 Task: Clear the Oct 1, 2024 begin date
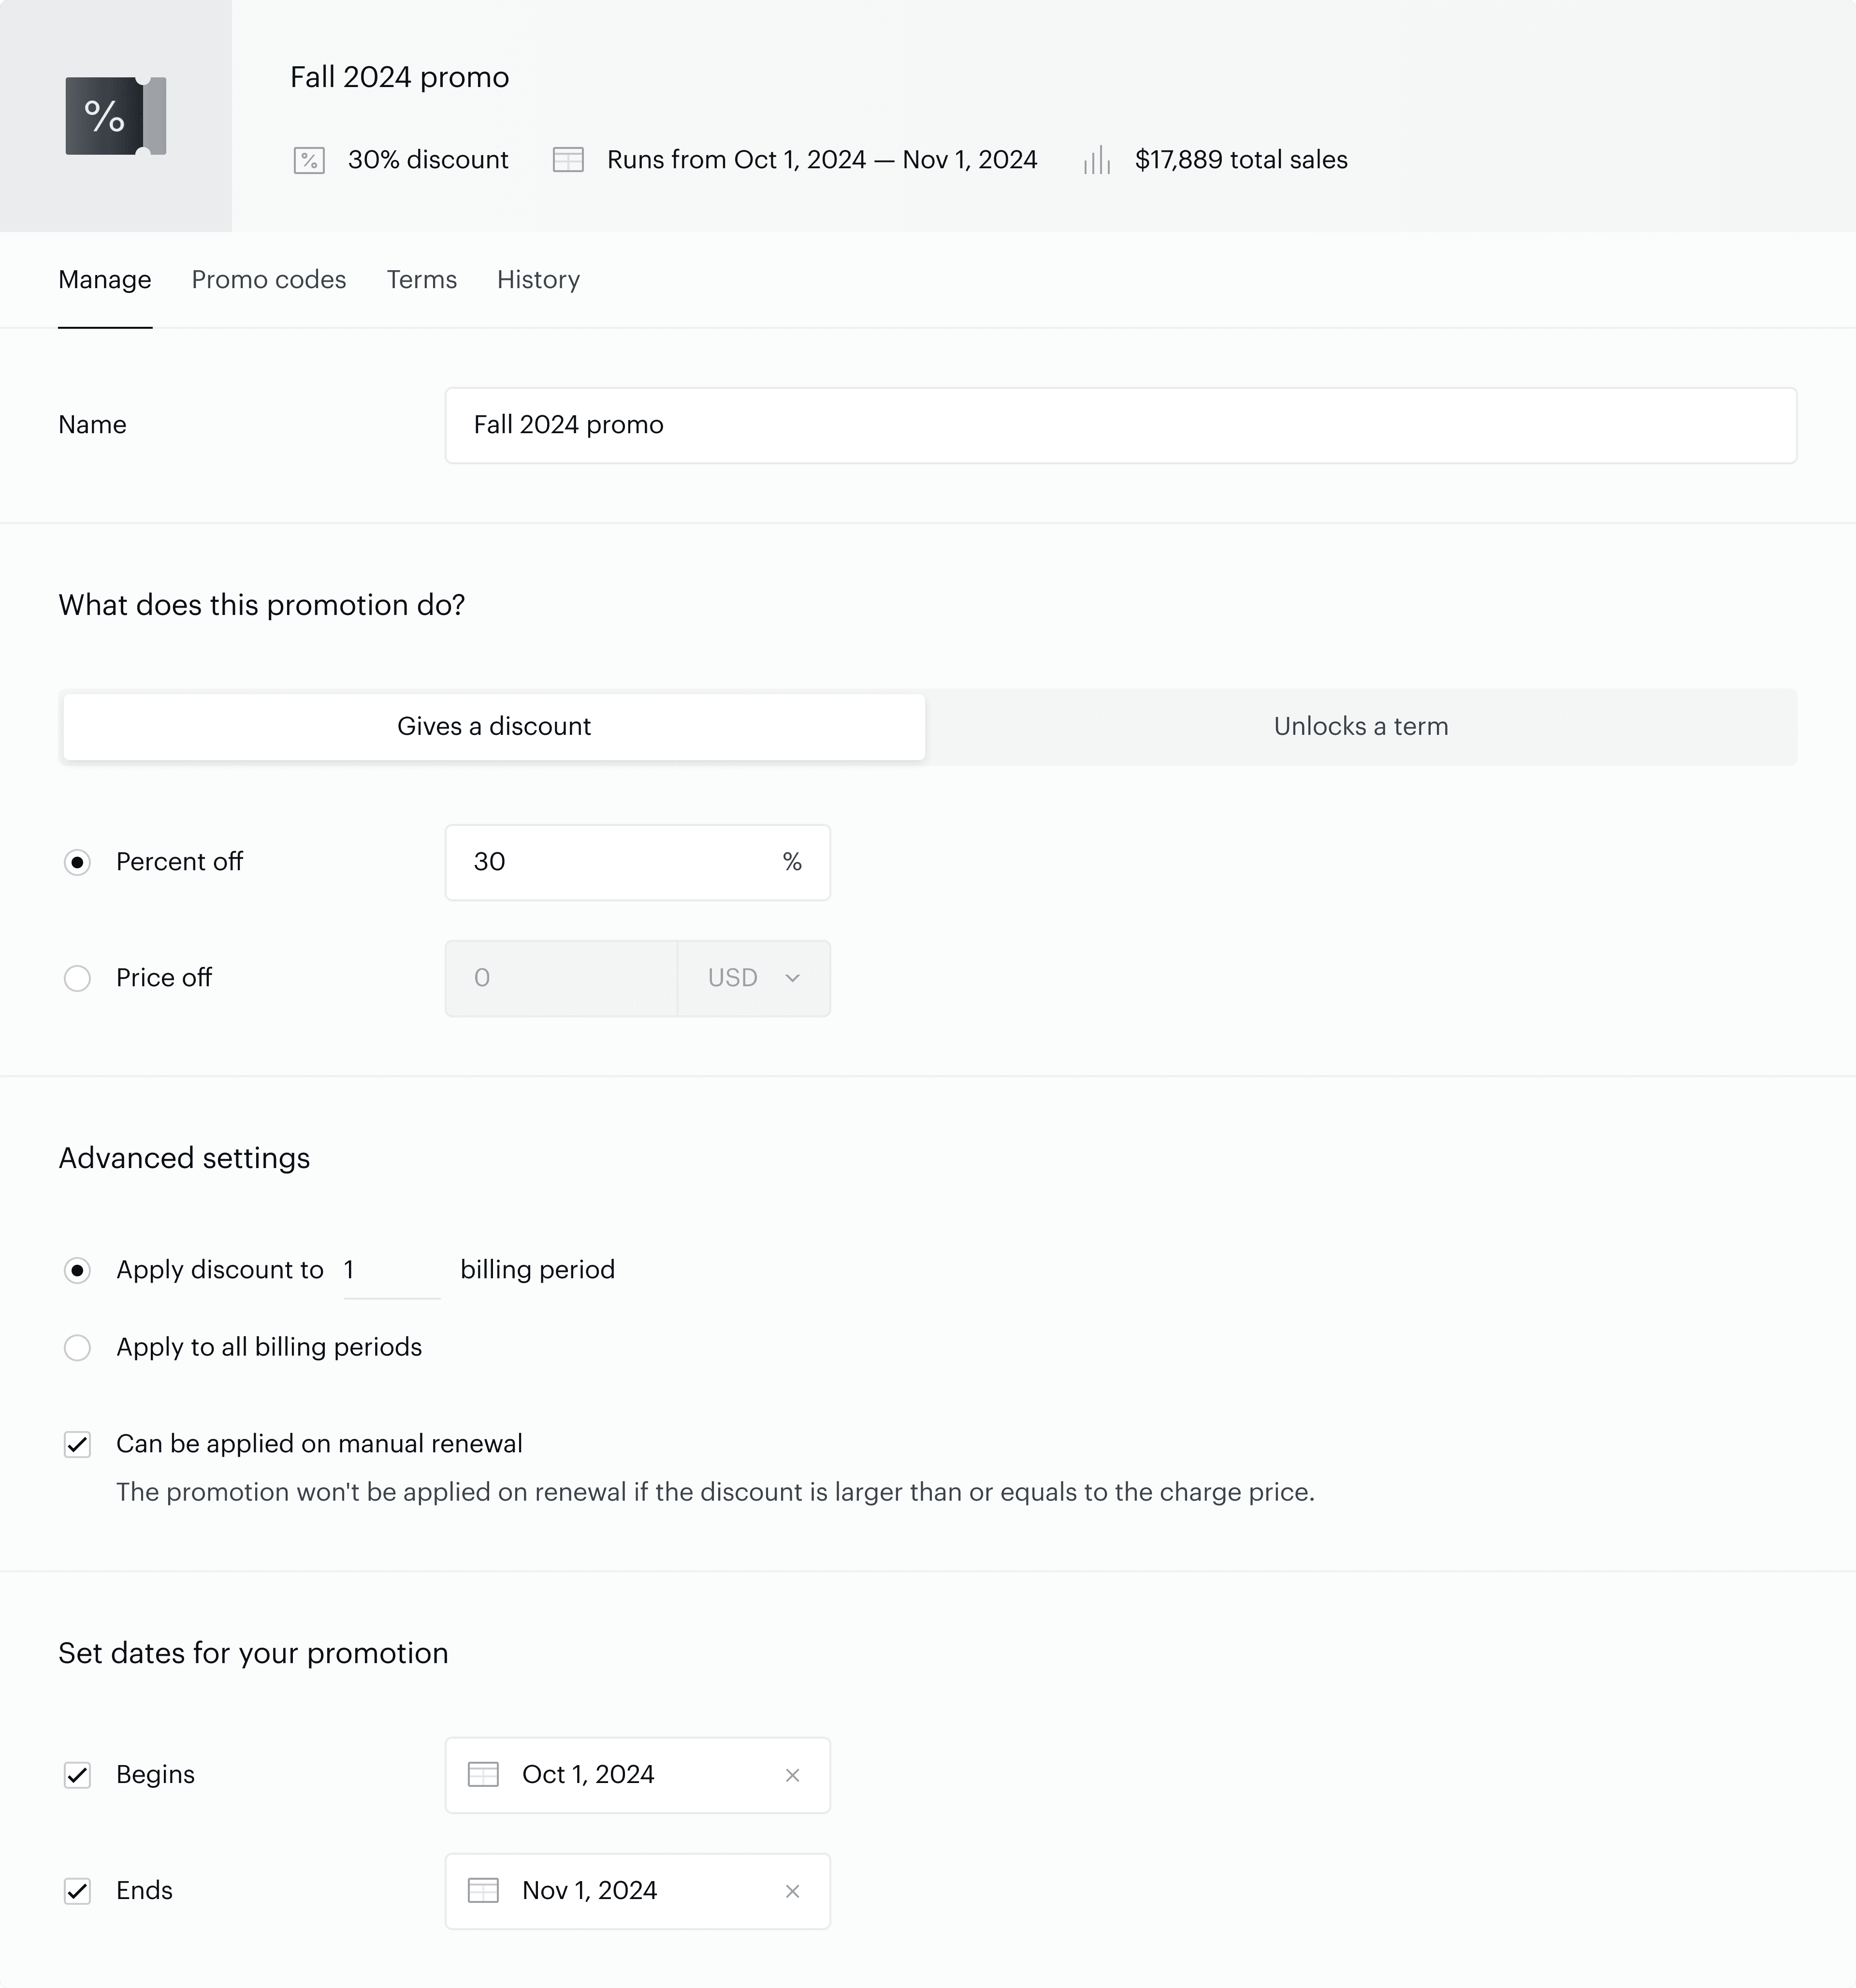[x=792, y=1775]
